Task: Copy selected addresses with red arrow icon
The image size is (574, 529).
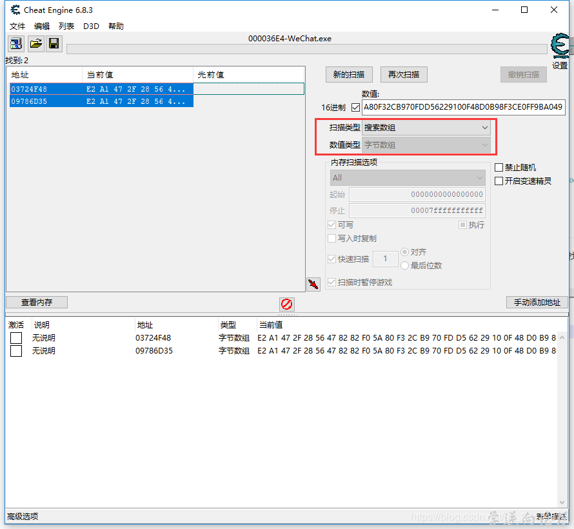Action: [x=313, y=284]
